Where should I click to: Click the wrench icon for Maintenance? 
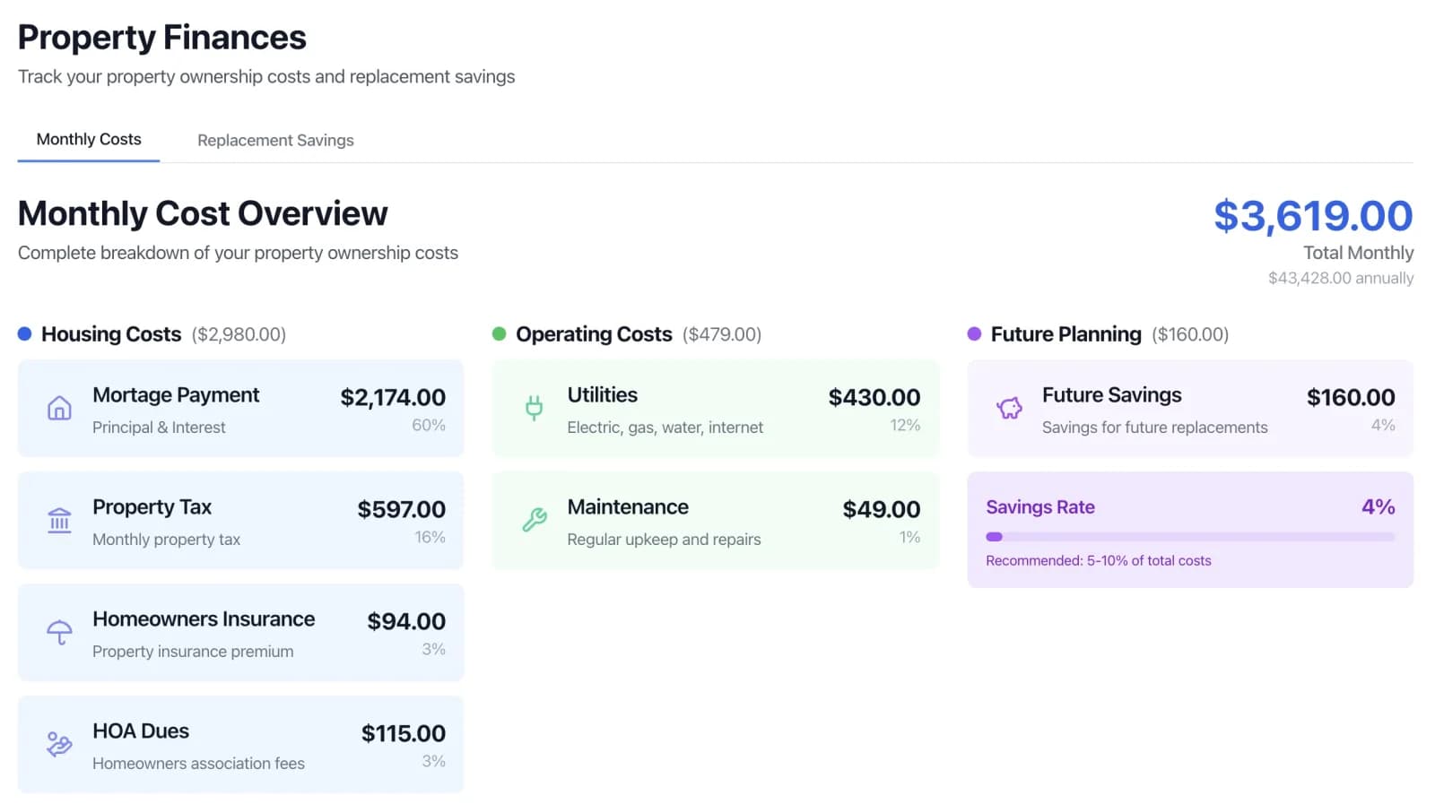[x=534, y=521]
